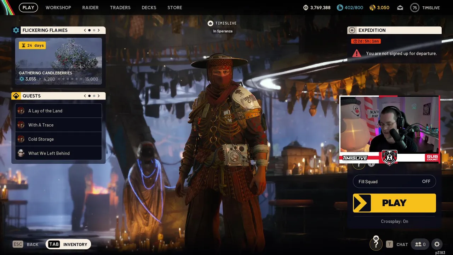The image size is (453, 255).
Task: Open the Chat label
Action: tap(402, 244)
